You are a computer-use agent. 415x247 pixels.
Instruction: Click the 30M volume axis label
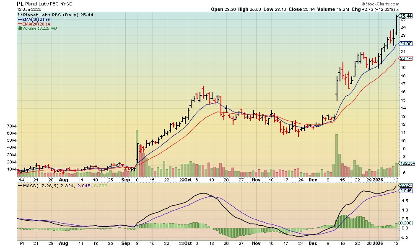(11, 155)
